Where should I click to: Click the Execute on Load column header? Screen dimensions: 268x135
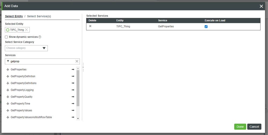pyautogui.click(x=215, y=20)
